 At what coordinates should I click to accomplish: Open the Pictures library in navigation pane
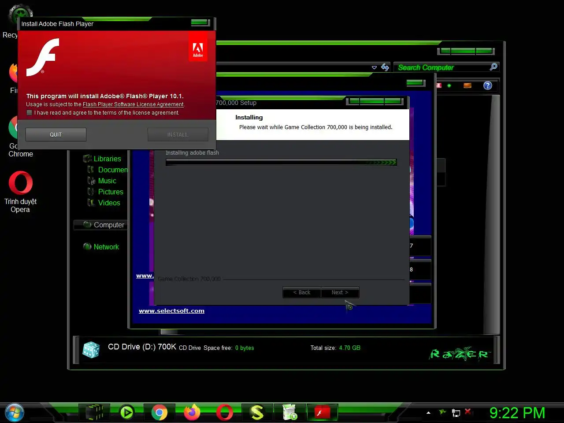(111, 192)
